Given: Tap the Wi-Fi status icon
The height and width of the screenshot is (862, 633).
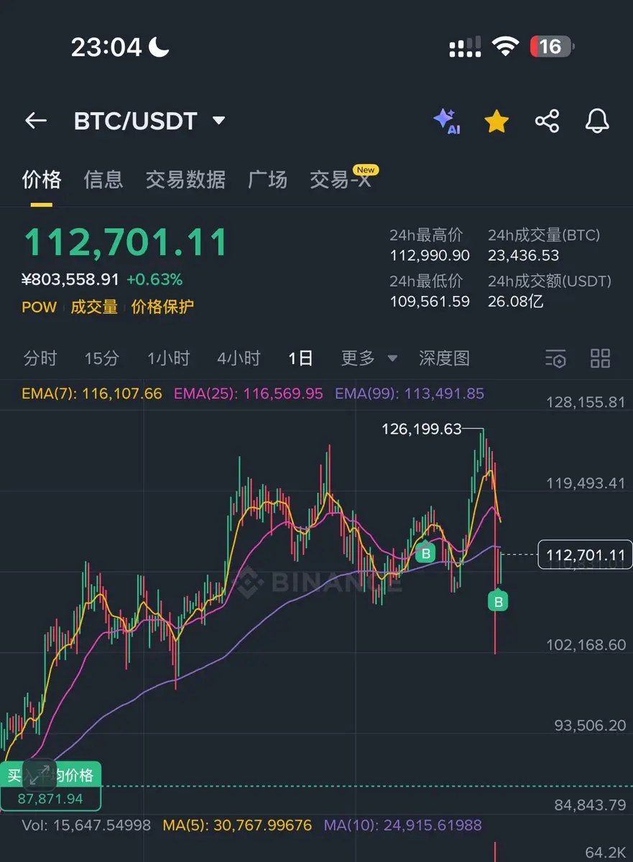Looking at the screenshot, I should (505, 47).
